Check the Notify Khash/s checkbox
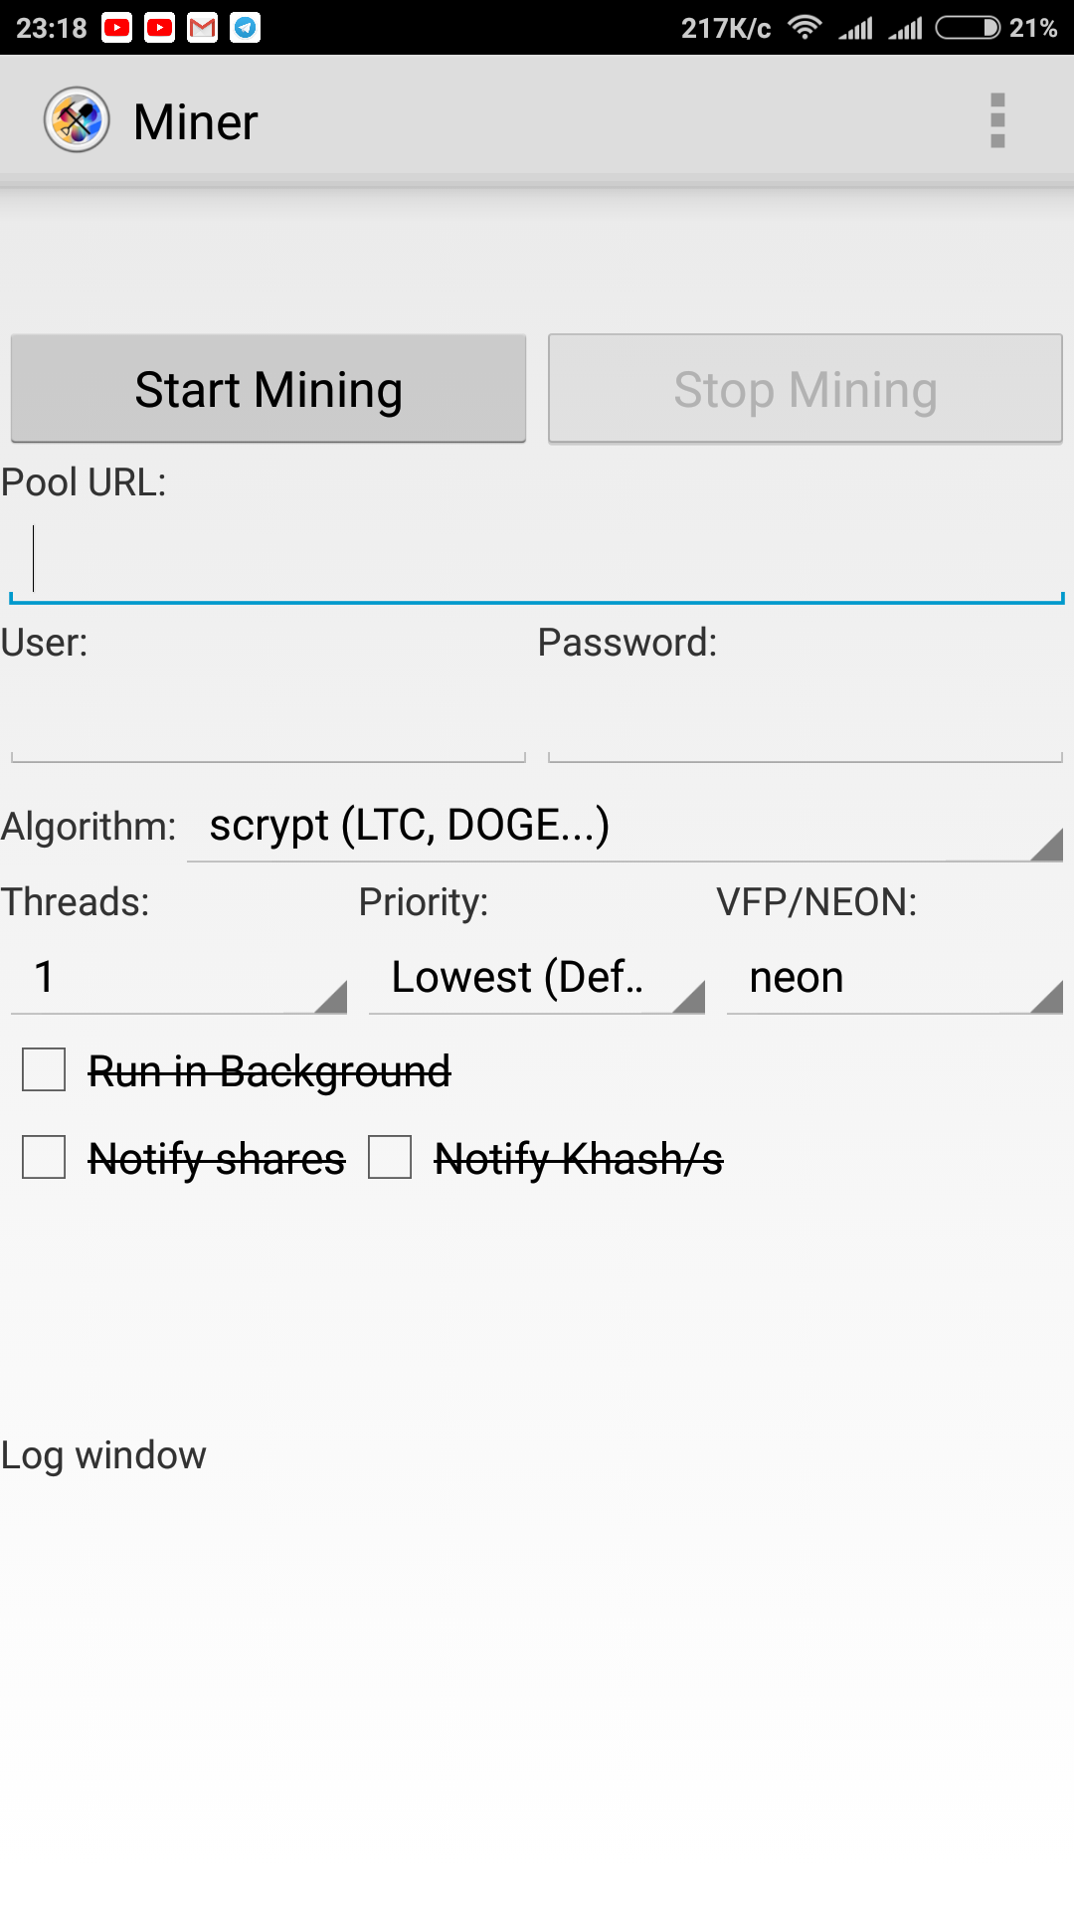 coord(390,1158)
